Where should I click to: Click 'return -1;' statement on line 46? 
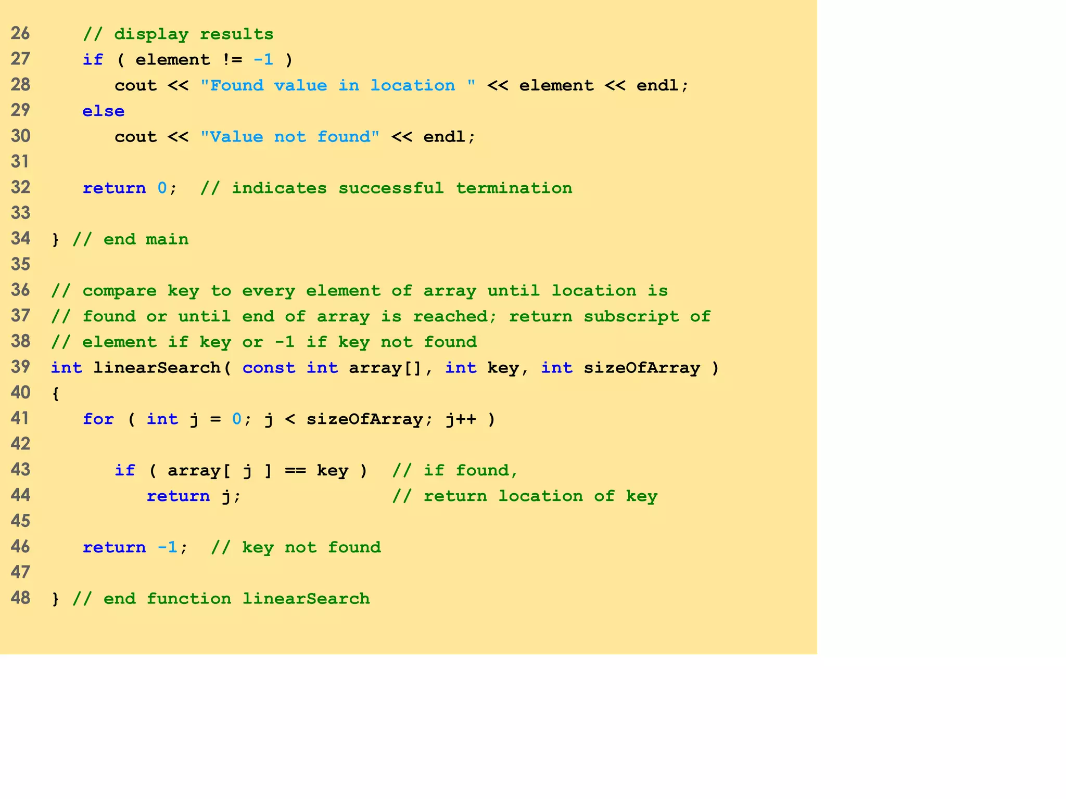[135, 547]
